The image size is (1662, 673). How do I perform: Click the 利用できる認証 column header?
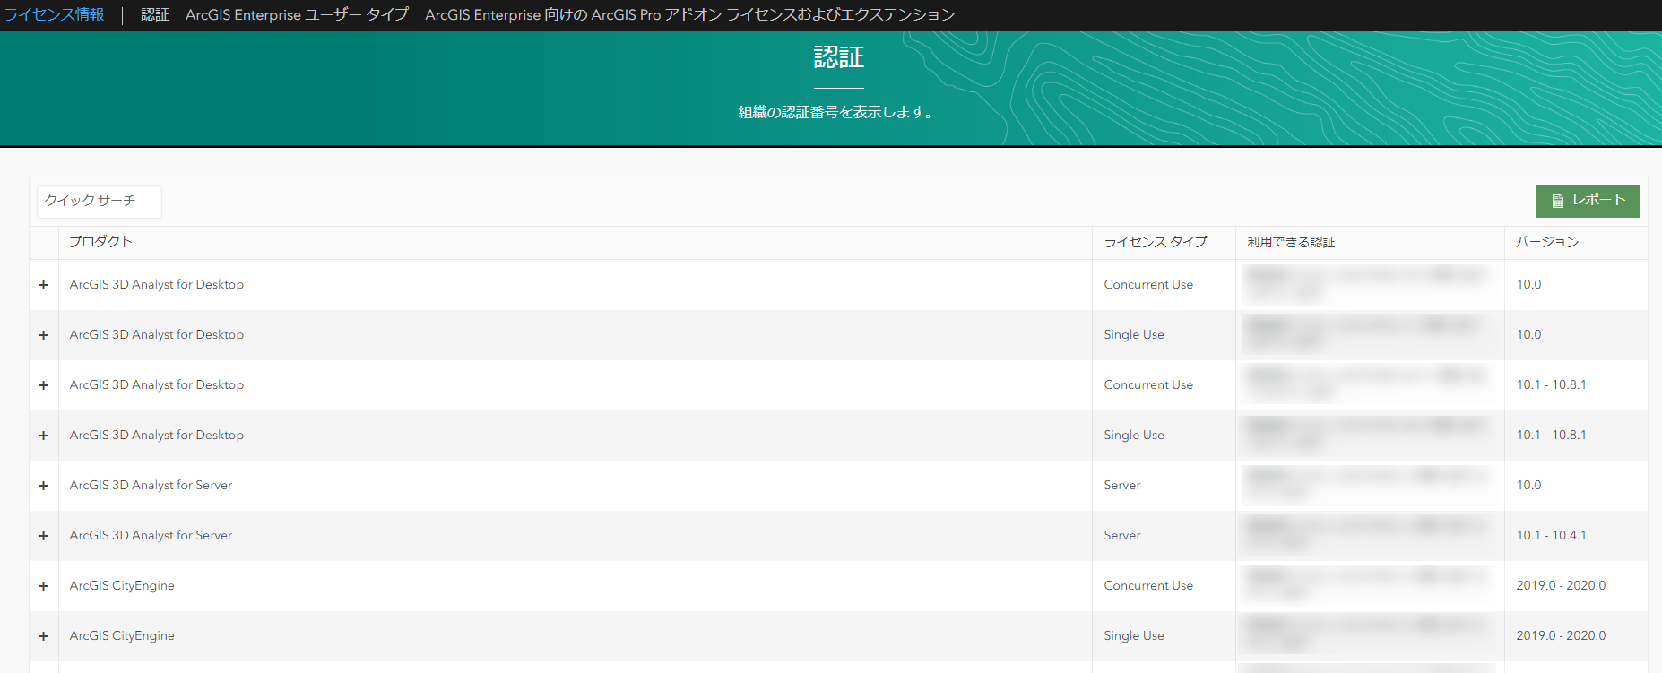1291,242
